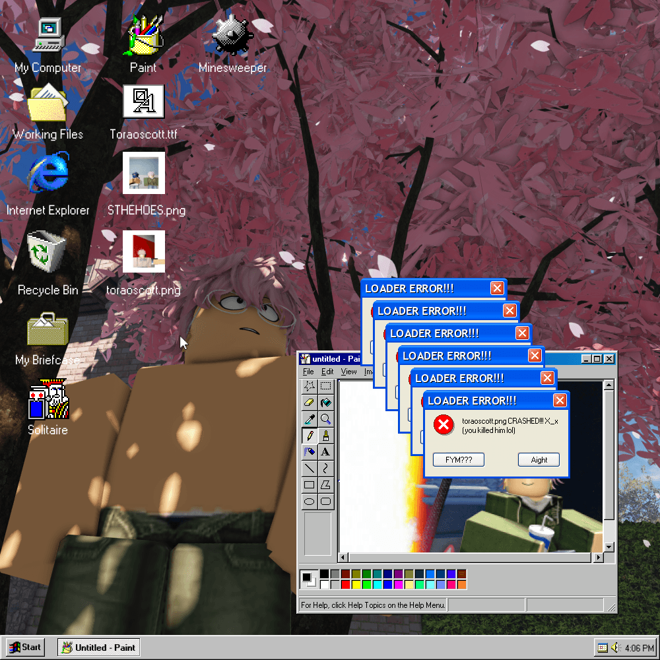Pick the magenta palette swatch

399,584
